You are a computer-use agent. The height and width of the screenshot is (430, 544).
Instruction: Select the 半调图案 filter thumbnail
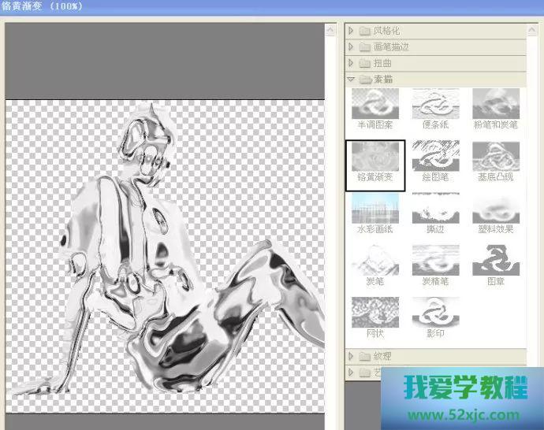374,104
